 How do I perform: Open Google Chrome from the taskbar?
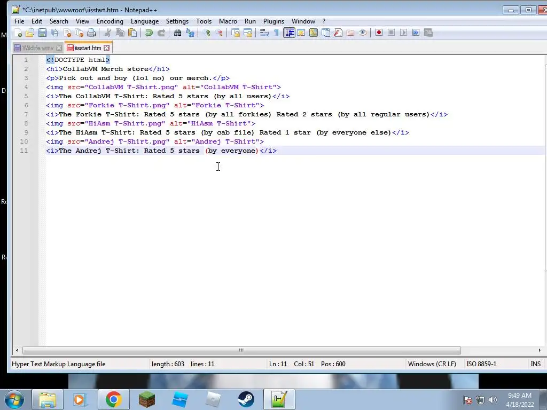point(113,399)
